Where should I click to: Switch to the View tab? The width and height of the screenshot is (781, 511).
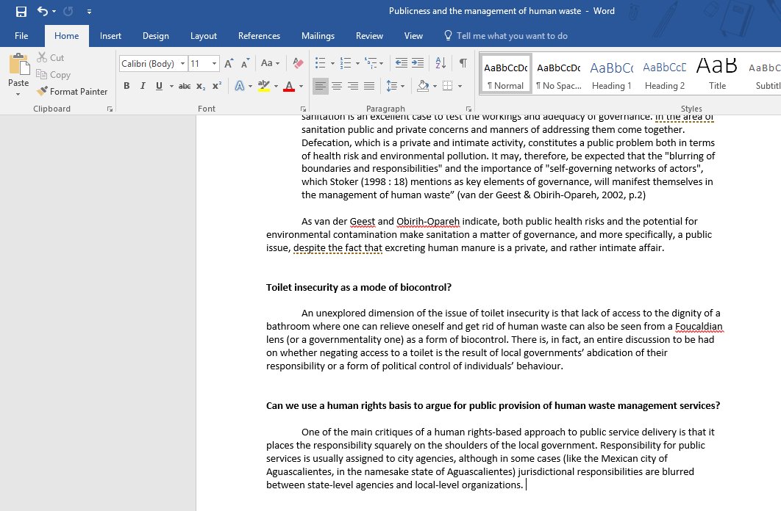point(413,36)
